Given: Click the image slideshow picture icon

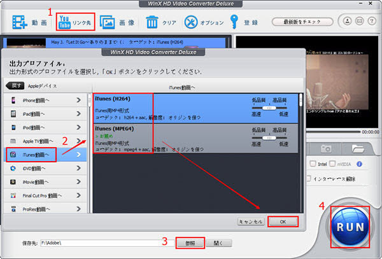Looking at the screenshot, I should [107, 22].
